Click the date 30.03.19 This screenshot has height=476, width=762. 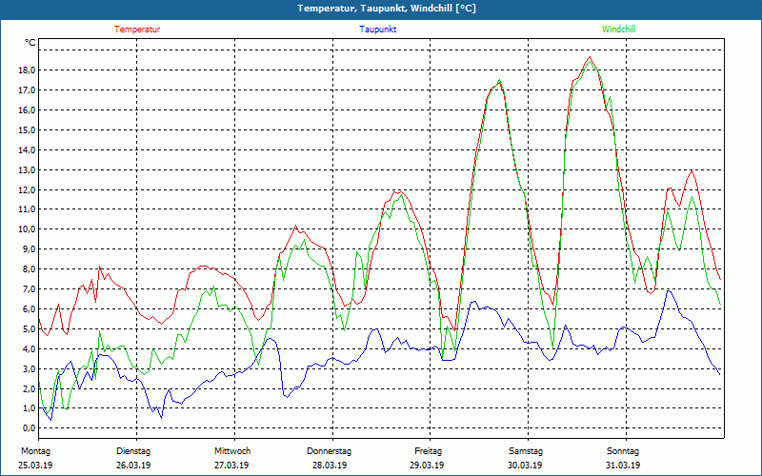pos(525,466)
